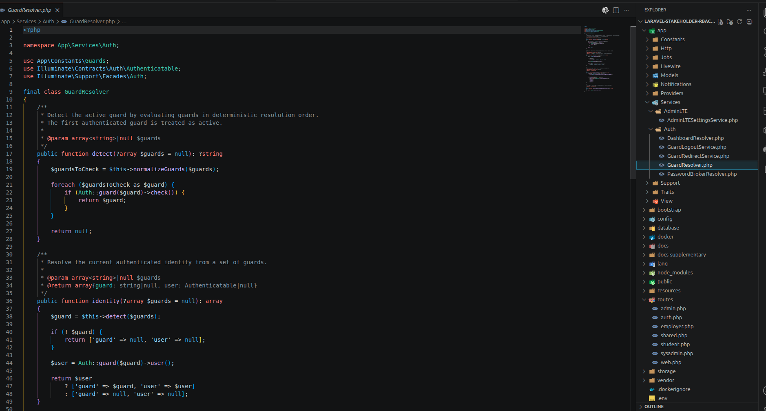Image resolution: width=766 pixels, height=411 pixels.
Task: Open GuardRedirectService.php from Explorer
Action: 698,156
